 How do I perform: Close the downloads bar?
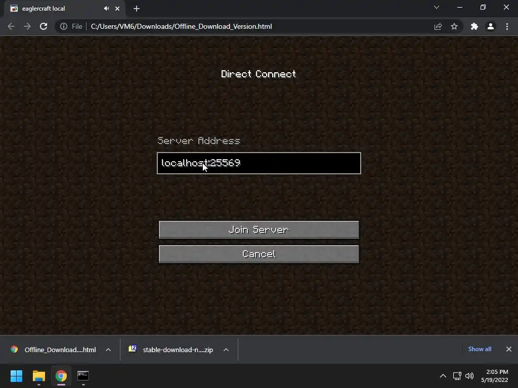[x=509, y=349]
